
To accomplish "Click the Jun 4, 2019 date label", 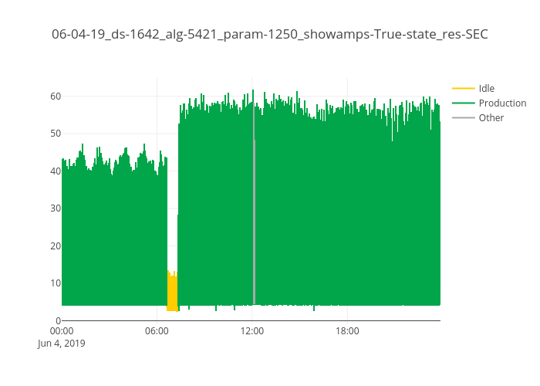I will pyautogui.click(x=61, y=344).
